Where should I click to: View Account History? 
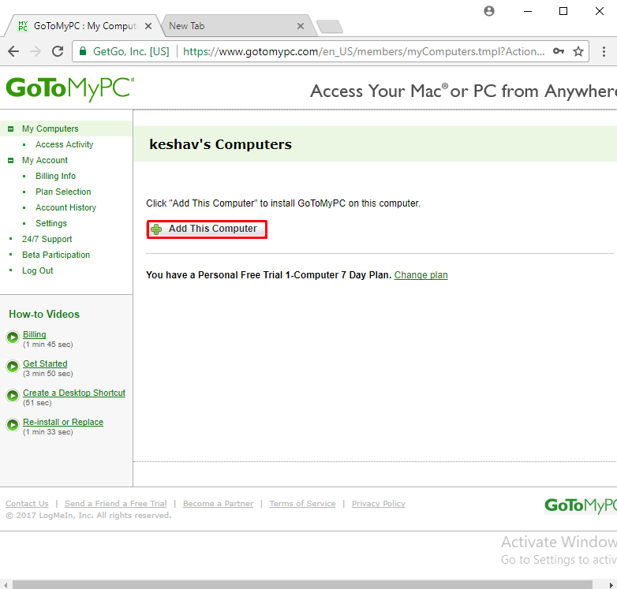click(65, 207)
